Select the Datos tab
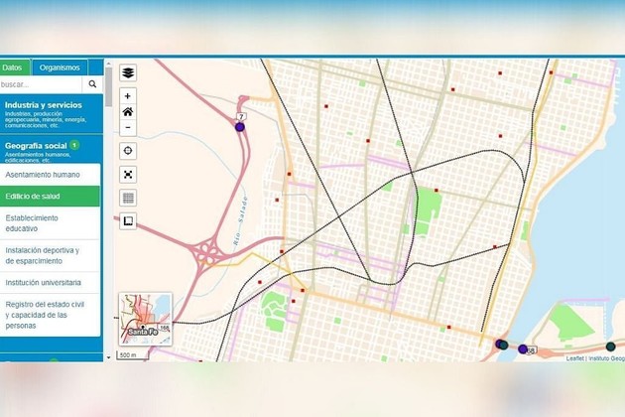This screenshot has height=417, width=625. point(13,68)
